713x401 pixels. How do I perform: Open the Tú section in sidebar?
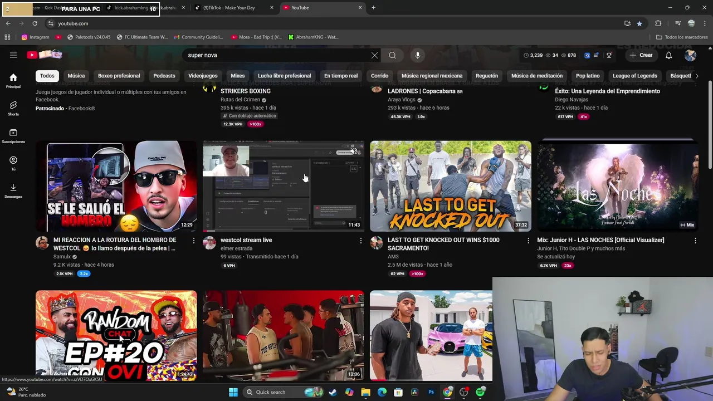coord(13,163)
